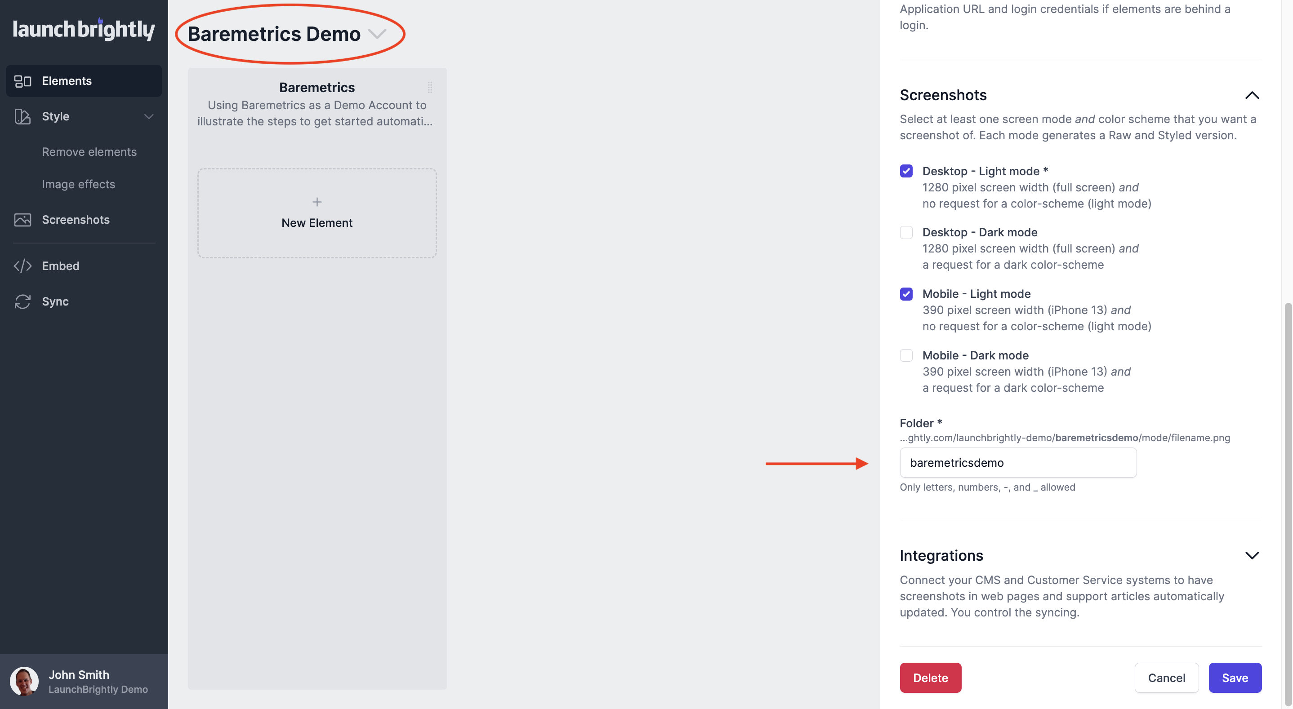Click the red Delete button
The width and height of the screenshot is (1293, 709).
[x=930, y=678]
